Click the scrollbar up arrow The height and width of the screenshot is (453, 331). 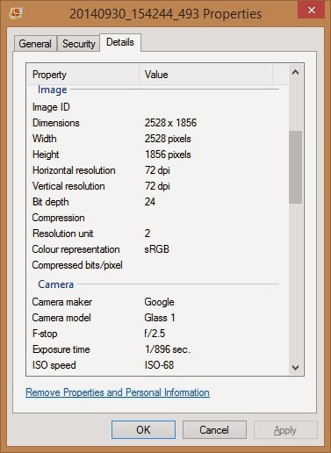[295, 72]
